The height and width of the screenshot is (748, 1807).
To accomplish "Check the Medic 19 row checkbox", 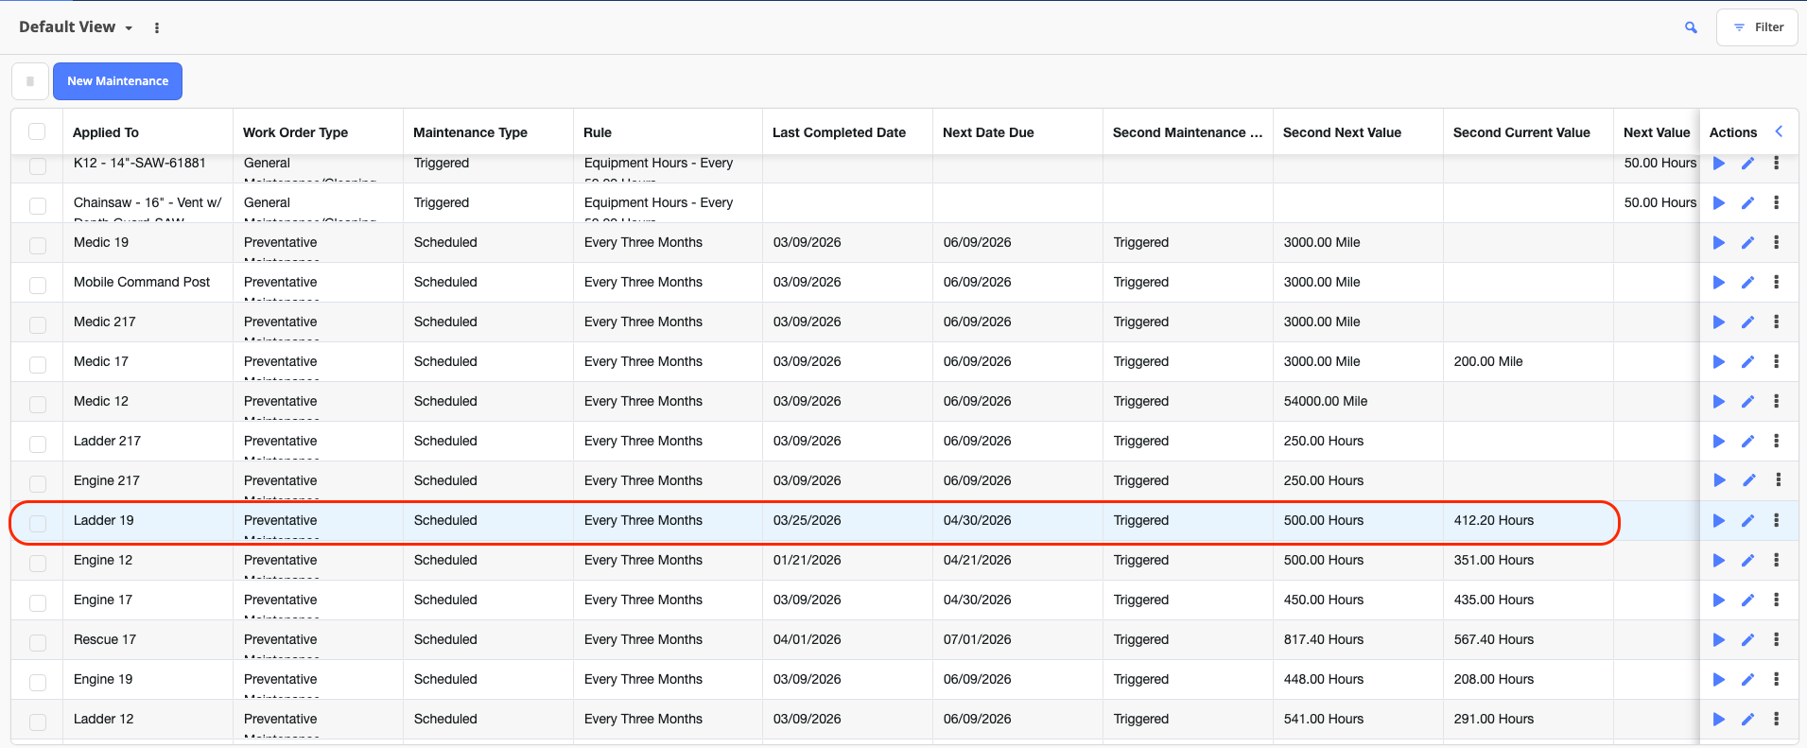I will pos(38,245).
